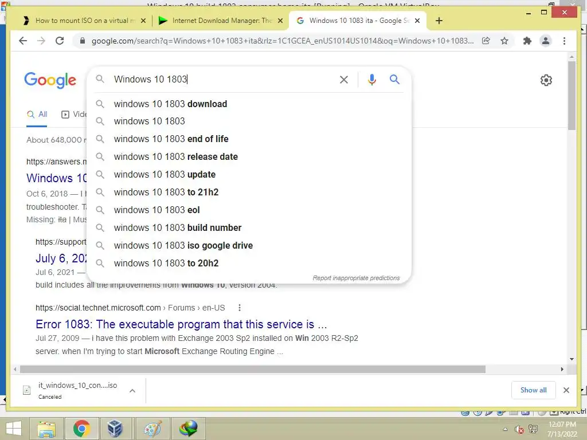587x440 pixels.
Task: Open Windows Start menu
Action: (14, 429)
